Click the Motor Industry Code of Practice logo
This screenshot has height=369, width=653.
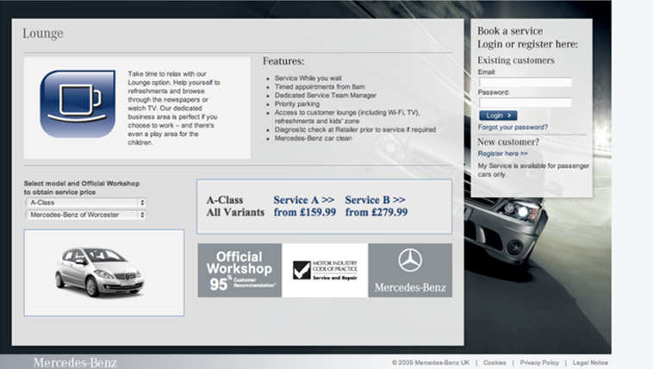pyautogui.click(x=324, y=270)
